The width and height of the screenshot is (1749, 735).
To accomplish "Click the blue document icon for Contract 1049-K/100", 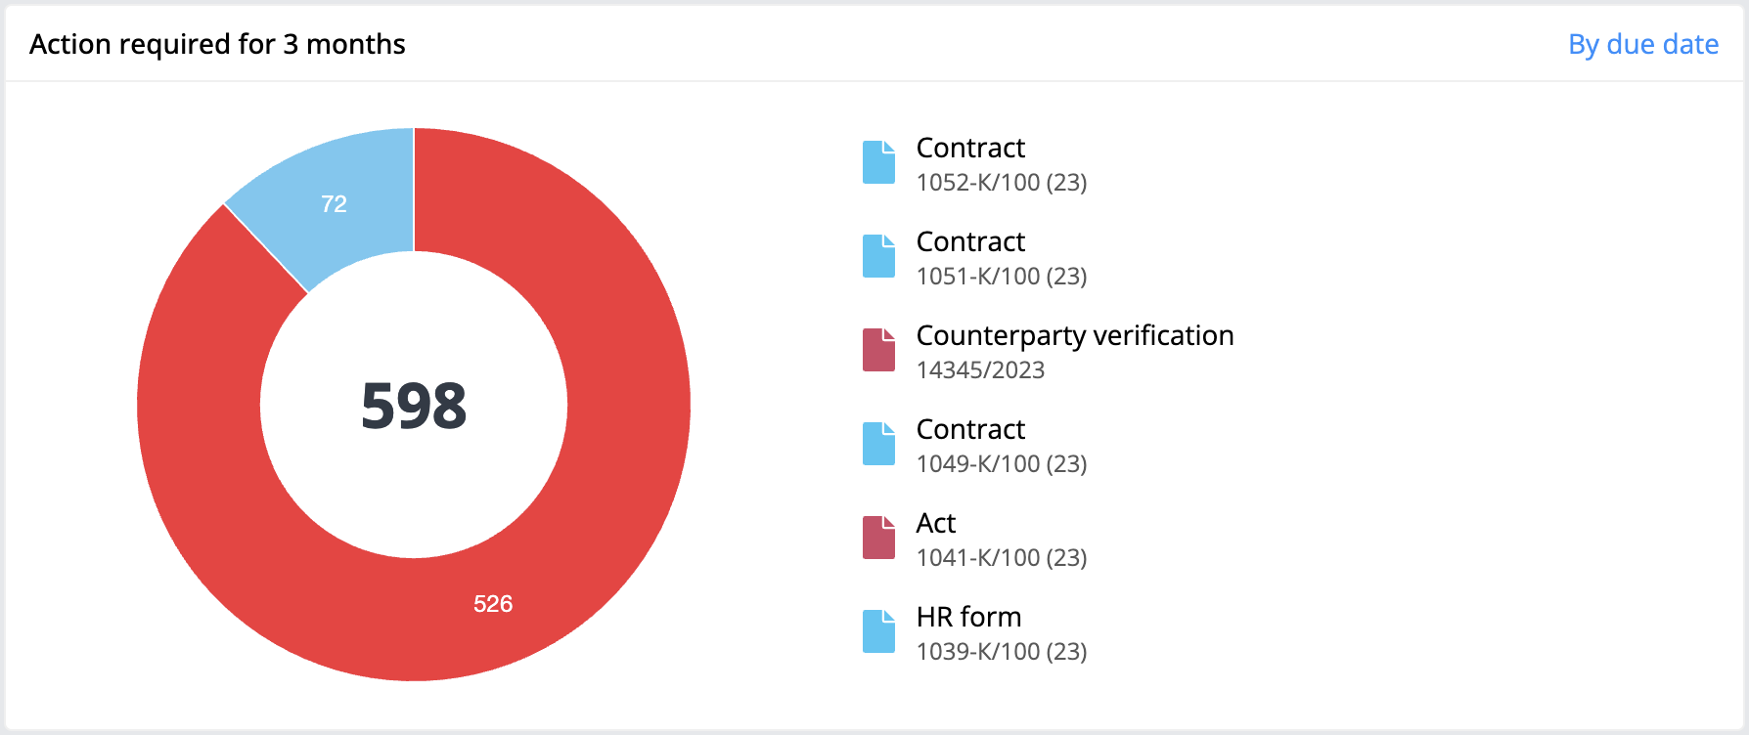I will [878, 444].
